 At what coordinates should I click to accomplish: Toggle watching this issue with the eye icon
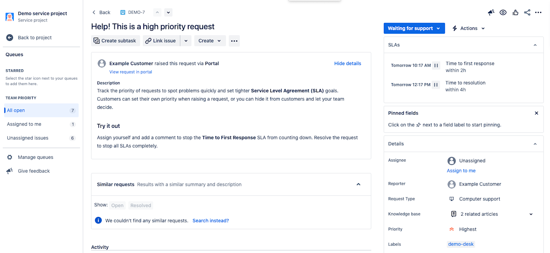503,13
